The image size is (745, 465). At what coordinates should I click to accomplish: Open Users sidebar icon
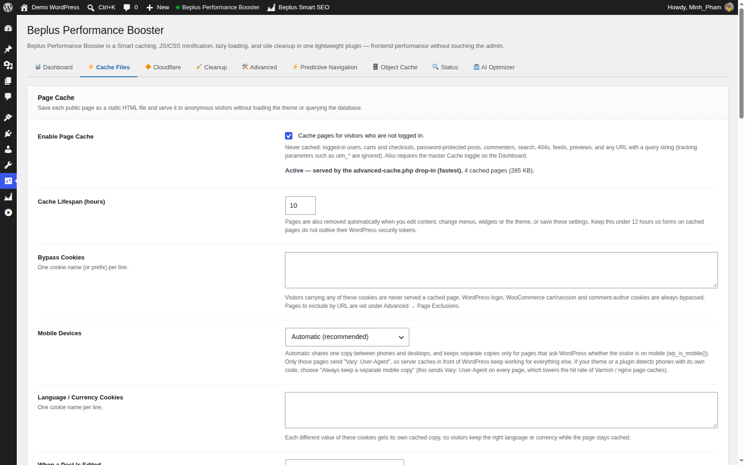tap(8, 149)
